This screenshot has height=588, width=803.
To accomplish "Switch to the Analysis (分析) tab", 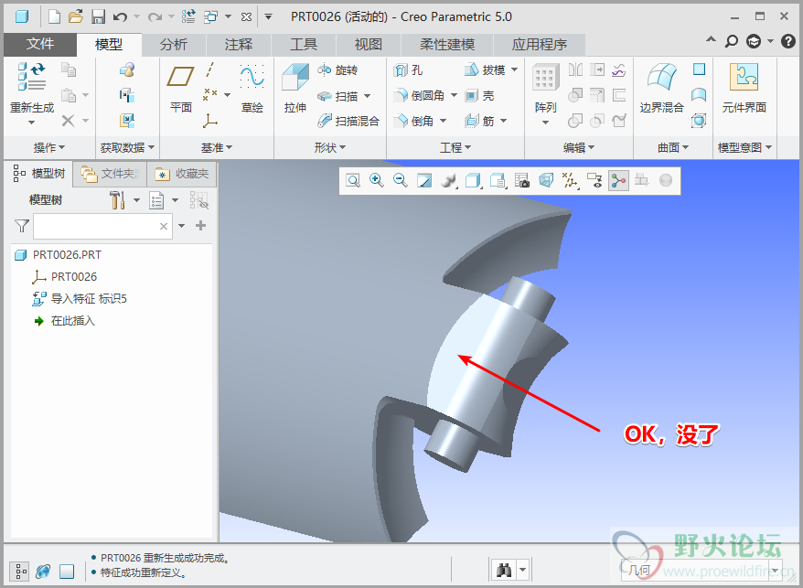I will click(173, 45).
